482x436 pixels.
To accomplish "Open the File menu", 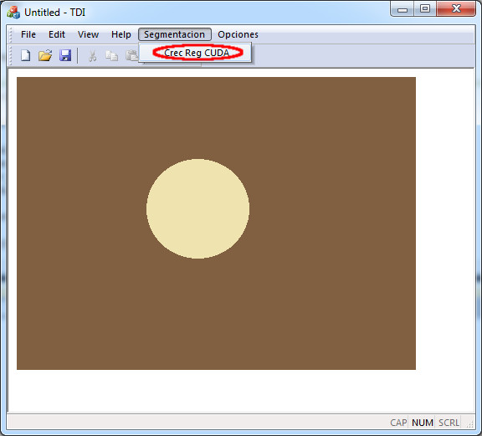I will point(28,34).
